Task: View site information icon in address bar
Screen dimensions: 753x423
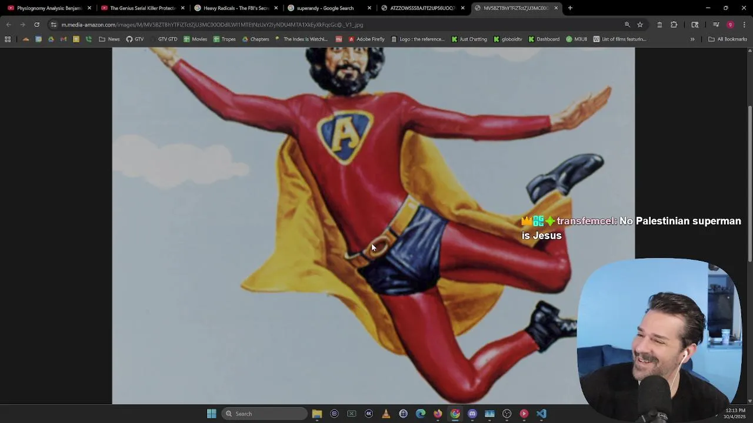Action: coord(54,25)
